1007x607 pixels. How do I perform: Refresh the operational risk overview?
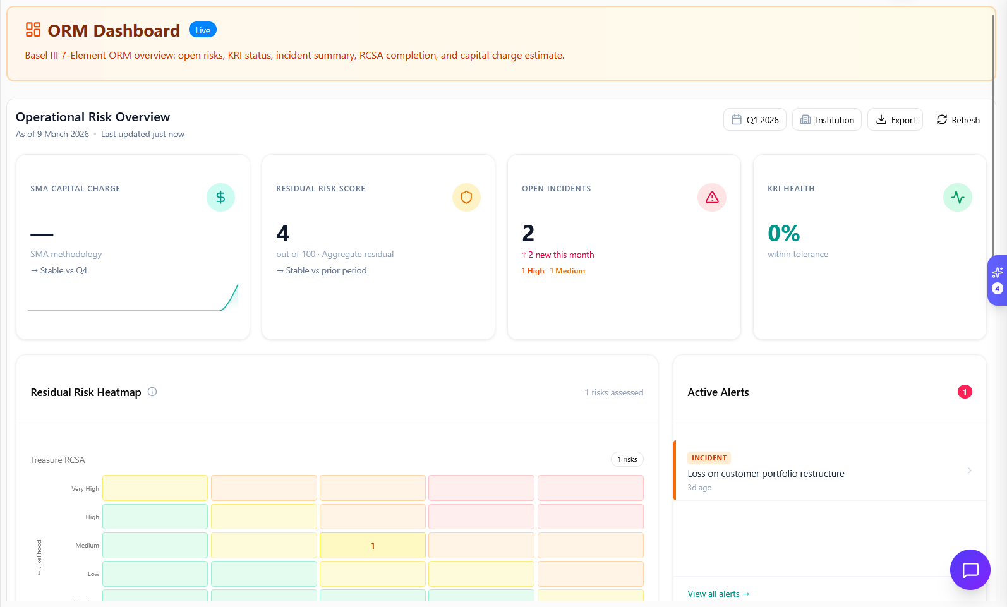[958, 120]
